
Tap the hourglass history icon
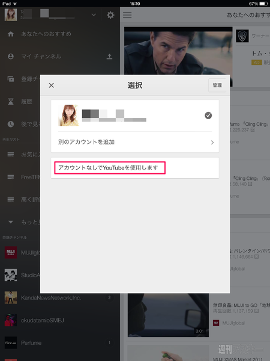11,102
